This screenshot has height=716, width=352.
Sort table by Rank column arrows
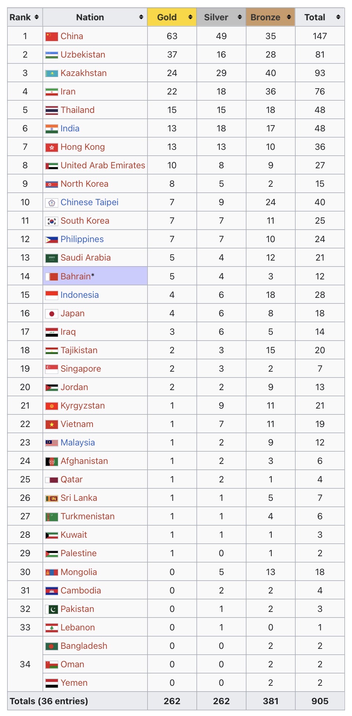36,17
